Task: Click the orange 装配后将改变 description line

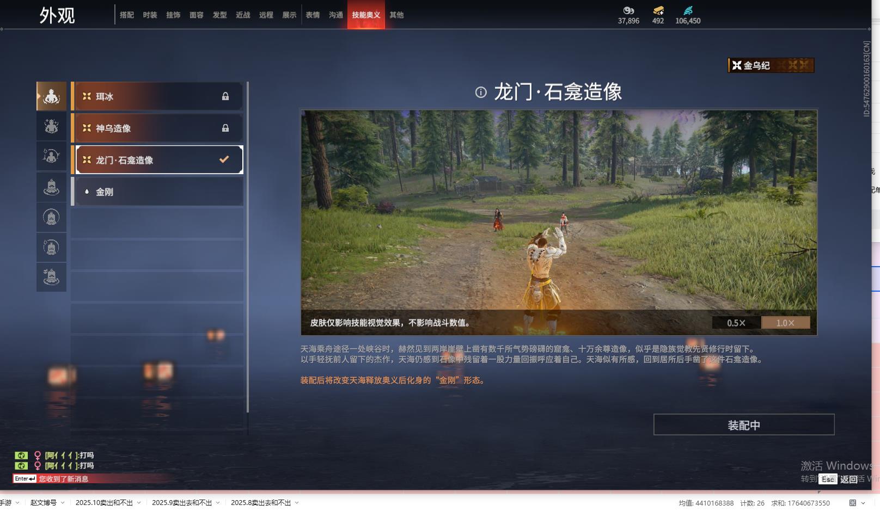Action: (x=393, y=380)
